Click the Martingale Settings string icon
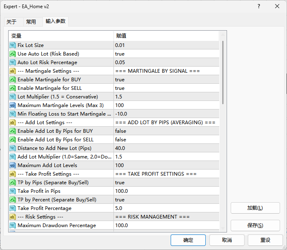The image size is (287, 250). pos(13,71)
